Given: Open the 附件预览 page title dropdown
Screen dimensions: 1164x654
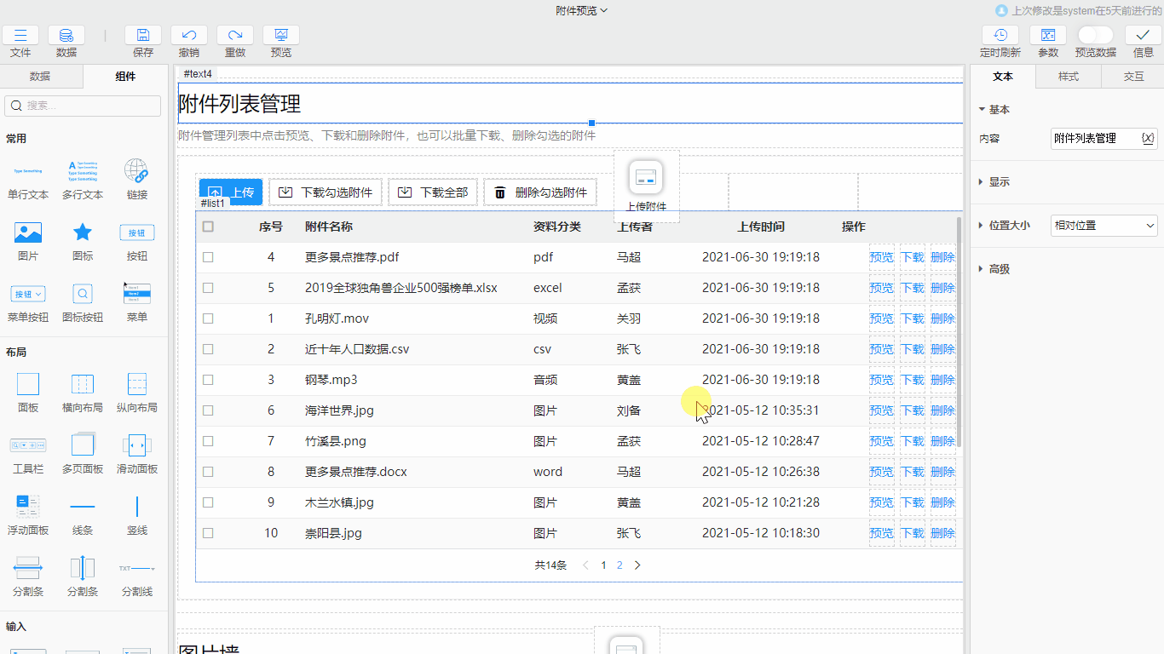Looking at the screenshot, I should [582, 12].
